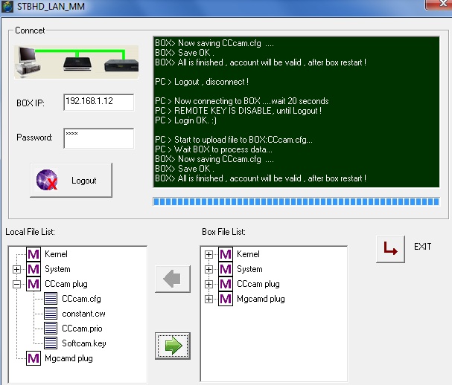Click Mgcamd plug M icon in Box list
Viewport: 452px width, 385px height.
pos(226,299)
